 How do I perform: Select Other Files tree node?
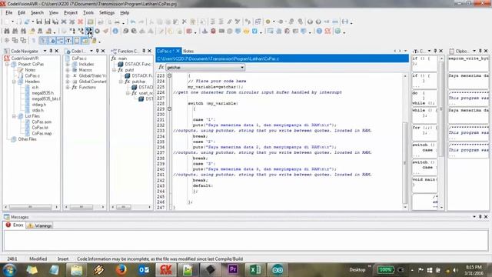(x=28, y=139)
